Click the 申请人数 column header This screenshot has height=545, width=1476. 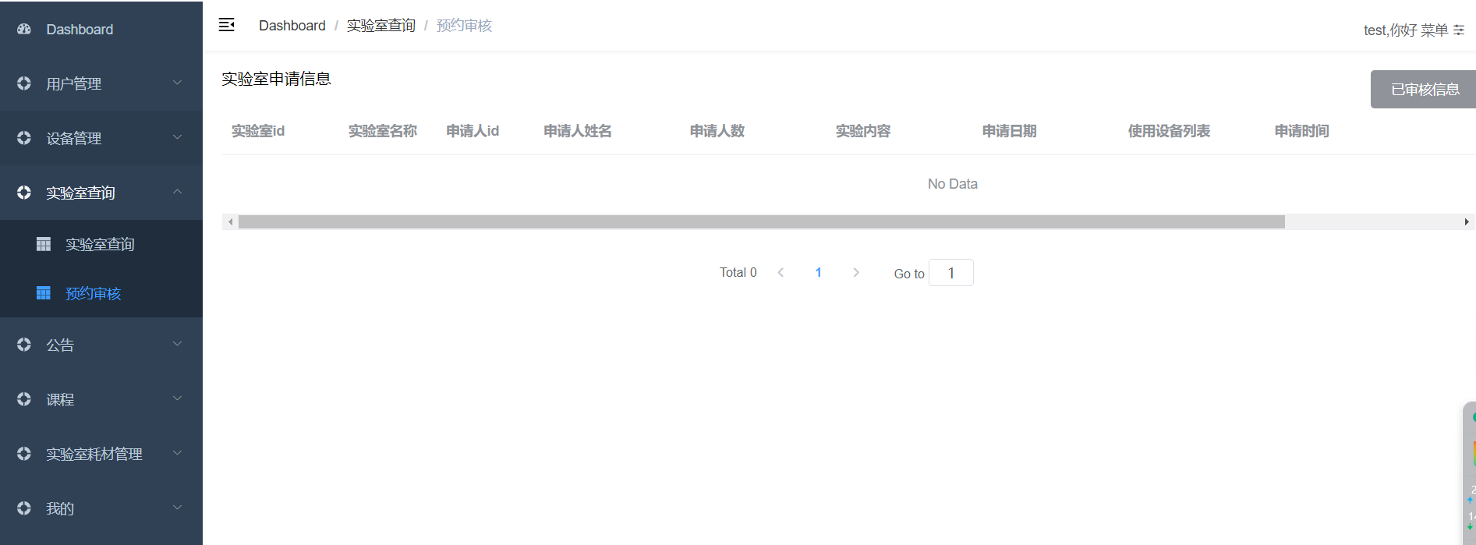click(717, 131)
